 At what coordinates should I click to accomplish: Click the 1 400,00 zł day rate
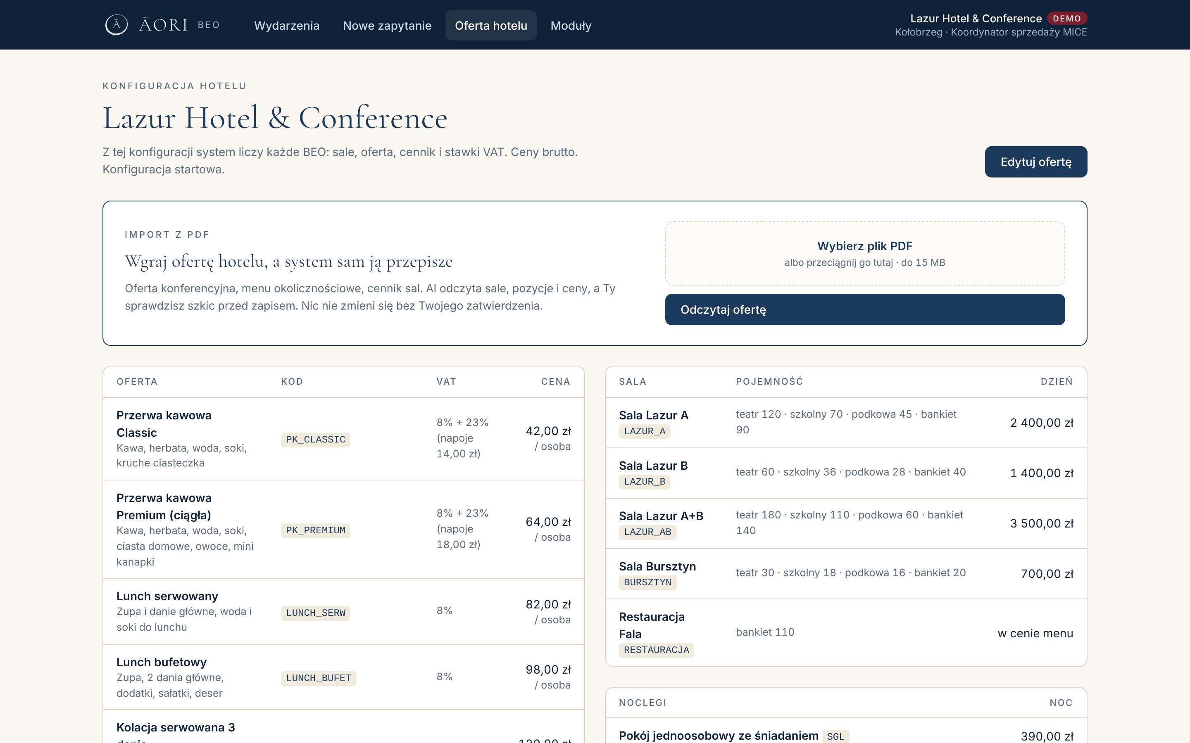pyautogui.click(x=1042, y=473)
